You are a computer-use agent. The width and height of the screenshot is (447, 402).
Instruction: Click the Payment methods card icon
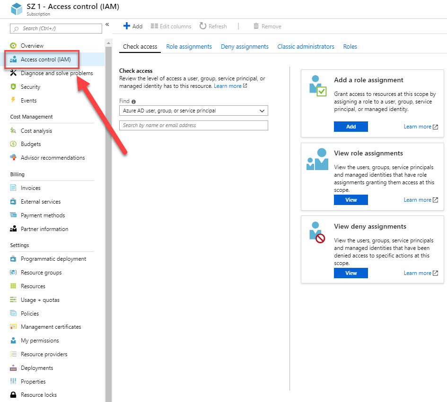point(13,215)
